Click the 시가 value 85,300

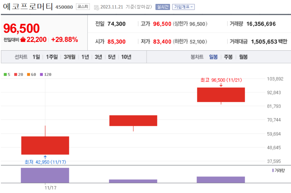pos(116,42)
